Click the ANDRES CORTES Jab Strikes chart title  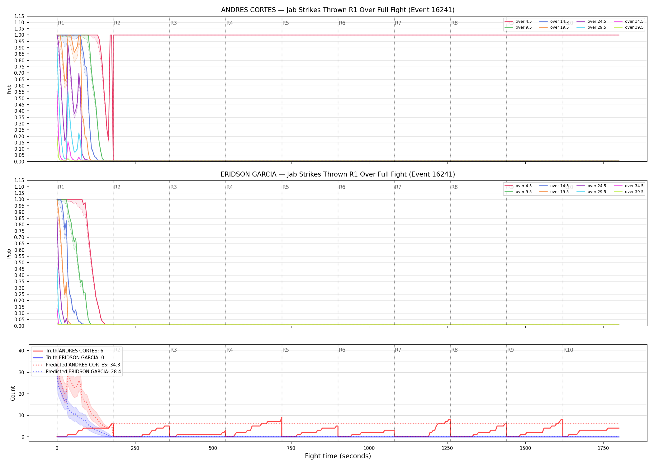click(x=338, y=10)
